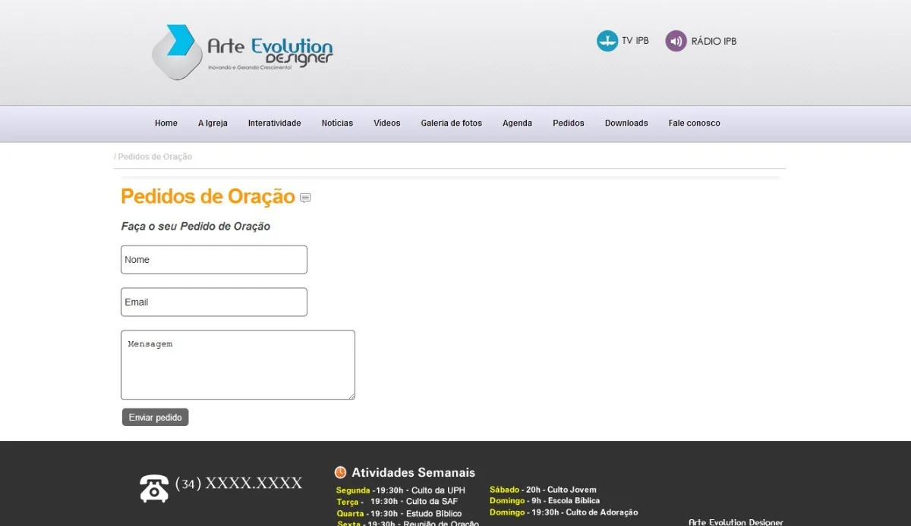911x526 pixels.
Task: Open Galeria de fotos
Action: [x=452, y=124]
